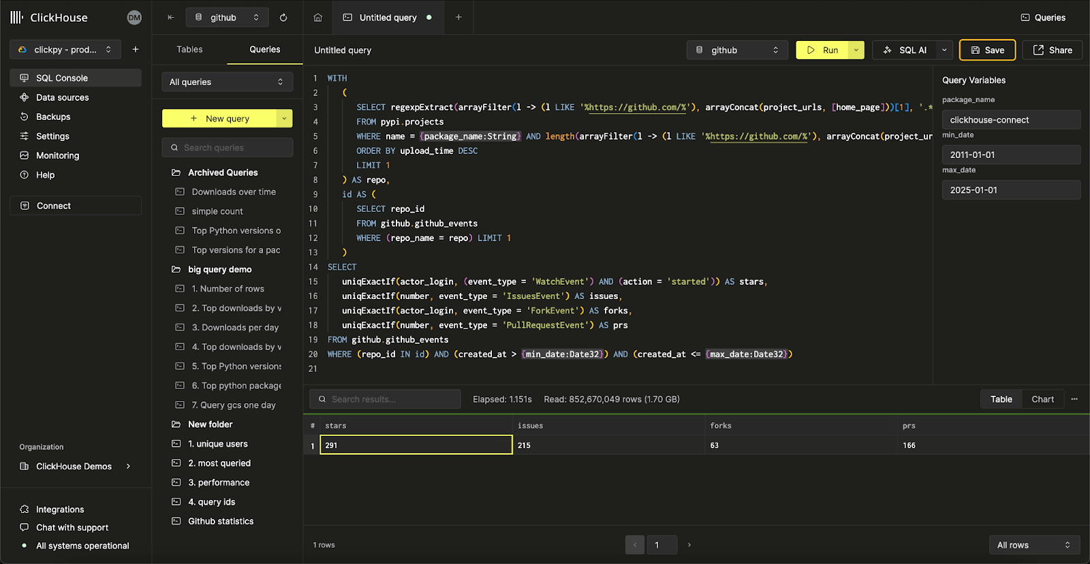Screen dimensions: 1090x564
Task: Add a new query tab with plus icon
Action: point(458,18)
